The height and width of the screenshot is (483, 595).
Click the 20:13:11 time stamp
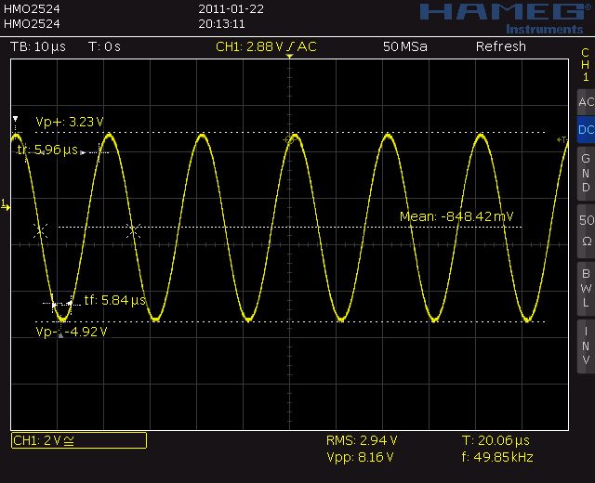[x=221, y=24]
